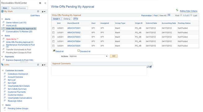Refresh the My Work pagelet

tap(38, 11)
